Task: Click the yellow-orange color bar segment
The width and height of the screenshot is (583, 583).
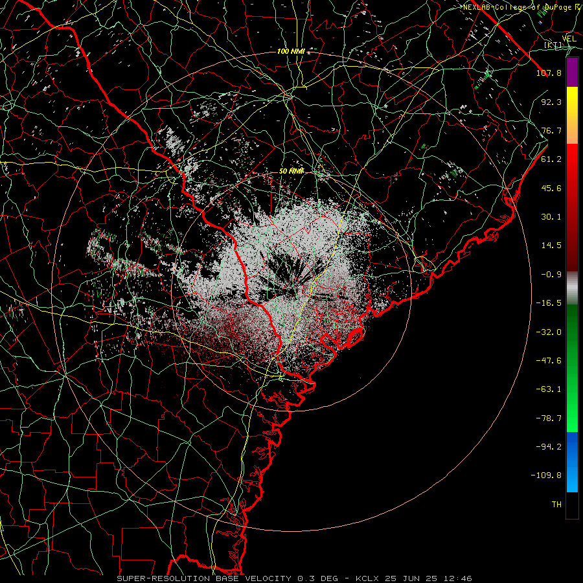Action: (572, 115)
